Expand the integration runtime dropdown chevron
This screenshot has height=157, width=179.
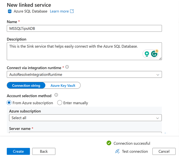(x=158, y=75)
